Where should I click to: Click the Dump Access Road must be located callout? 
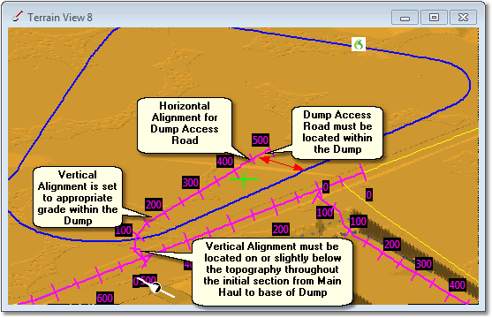coord(337,132)
